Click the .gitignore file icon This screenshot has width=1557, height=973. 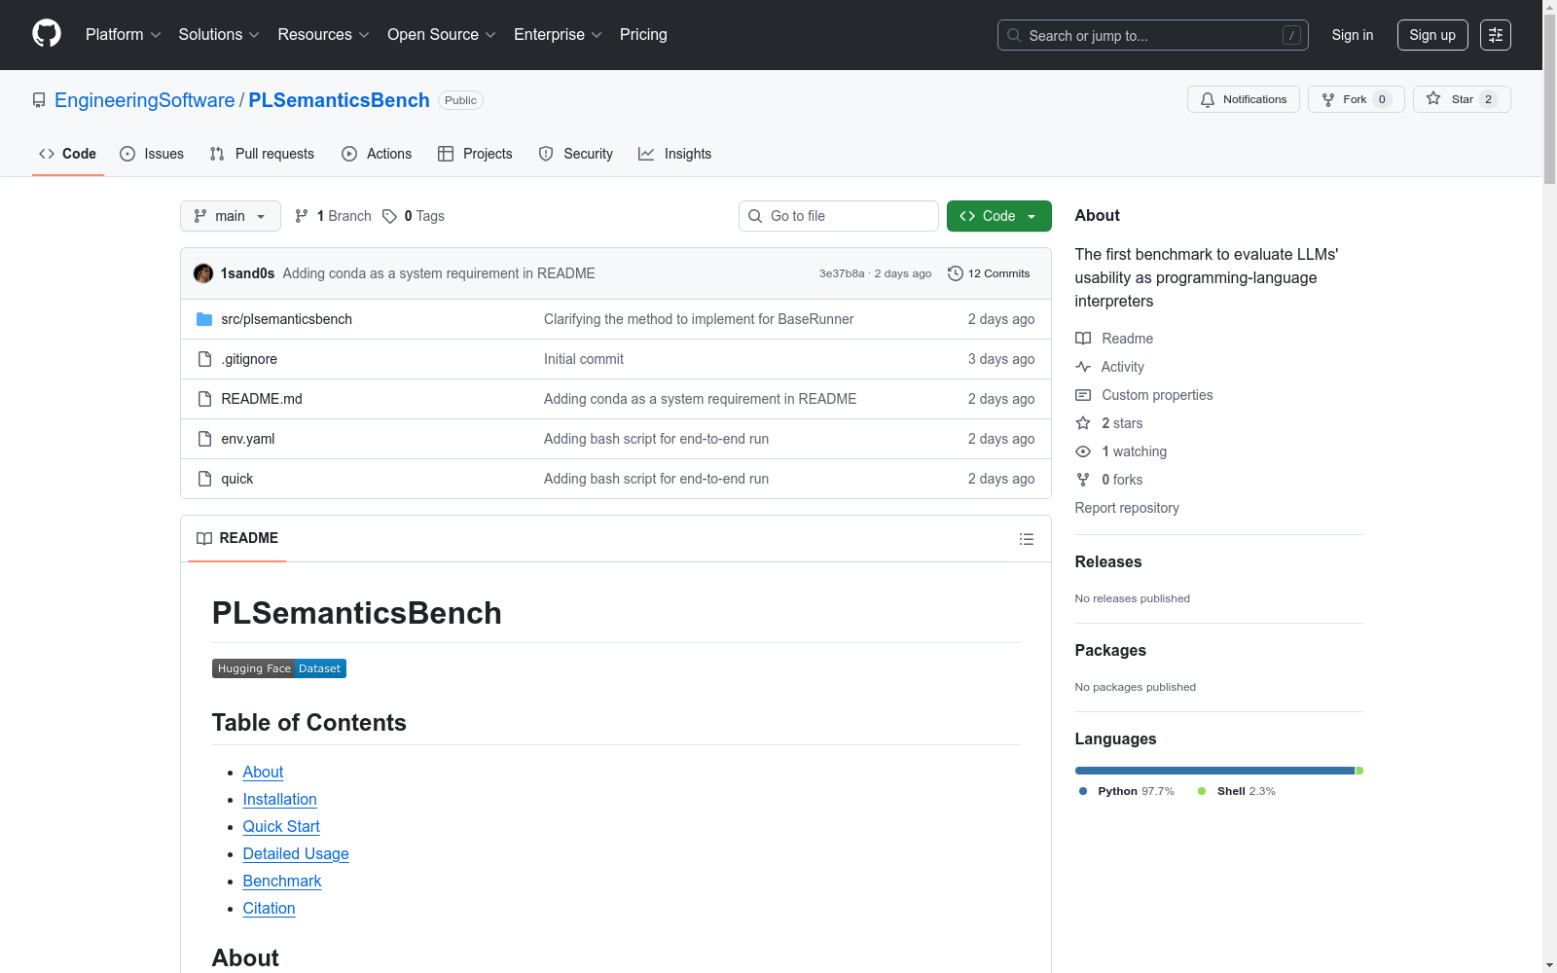point(204,359)
